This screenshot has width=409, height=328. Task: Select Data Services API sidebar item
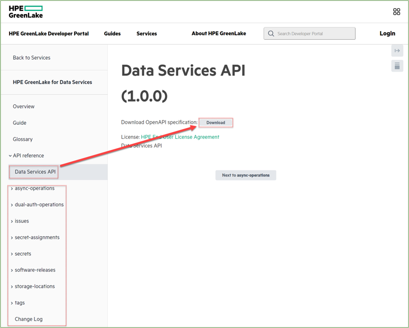[x=35, y=172]
